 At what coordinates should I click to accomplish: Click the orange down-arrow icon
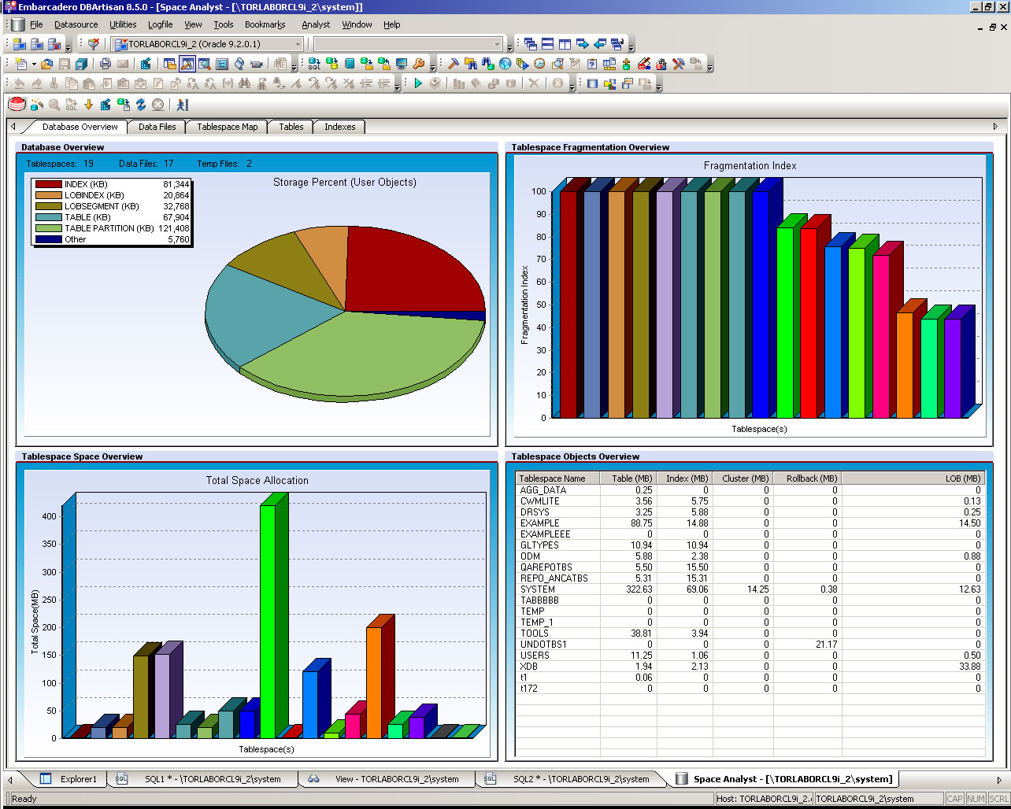(88, 105)
